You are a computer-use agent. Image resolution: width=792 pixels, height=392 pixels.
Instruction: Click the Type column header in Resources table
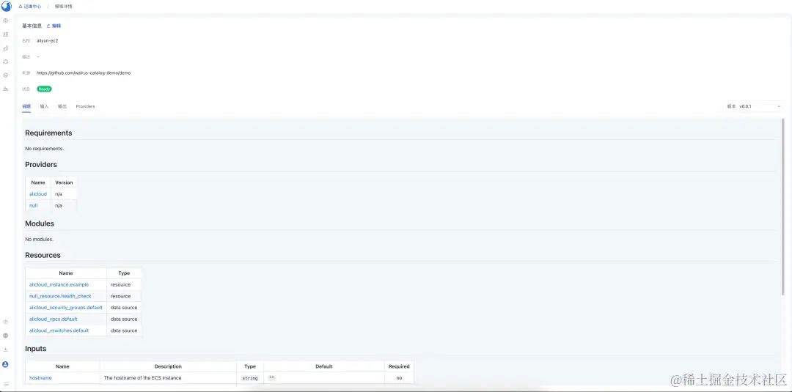124,273
